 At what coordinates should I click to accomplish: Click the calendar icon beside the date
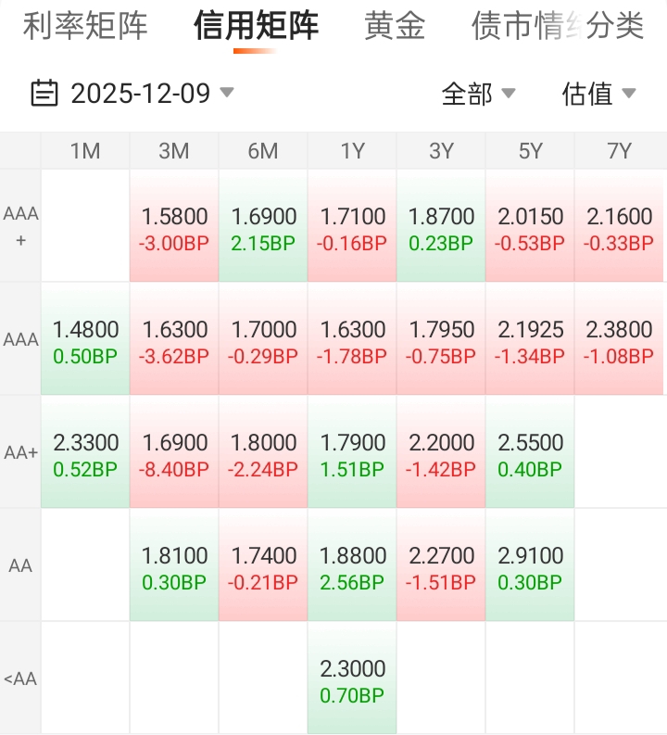point(44,93)
